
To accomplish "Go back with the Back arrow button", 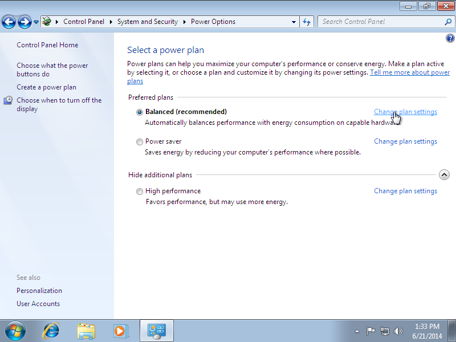I will (9, 22).
